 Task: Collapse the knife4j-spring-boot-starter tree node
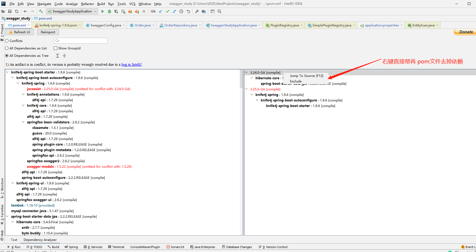pos(7,72)
